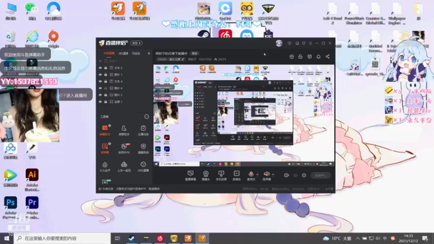Click the start streaming button in bottom bar
Image resolution: width=434 pixels, height=244 pixels.
(321, 175)
